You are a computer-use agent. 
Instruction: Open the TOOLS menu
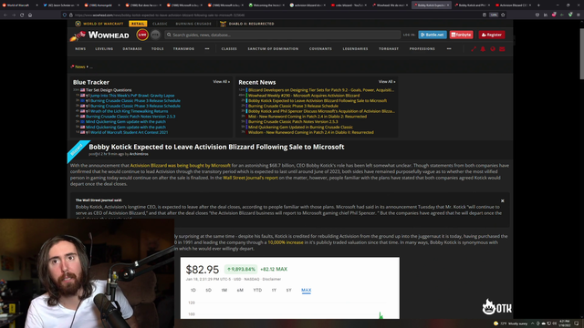[158, 48]
